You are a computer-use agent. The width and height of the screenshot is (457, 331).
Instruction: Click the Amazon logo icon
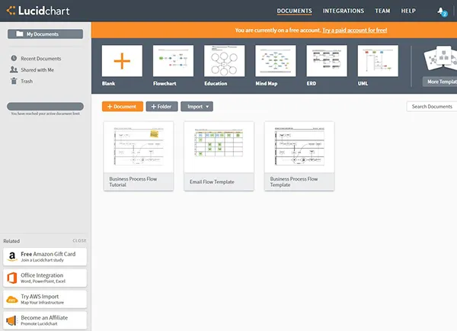click(12, 256)
